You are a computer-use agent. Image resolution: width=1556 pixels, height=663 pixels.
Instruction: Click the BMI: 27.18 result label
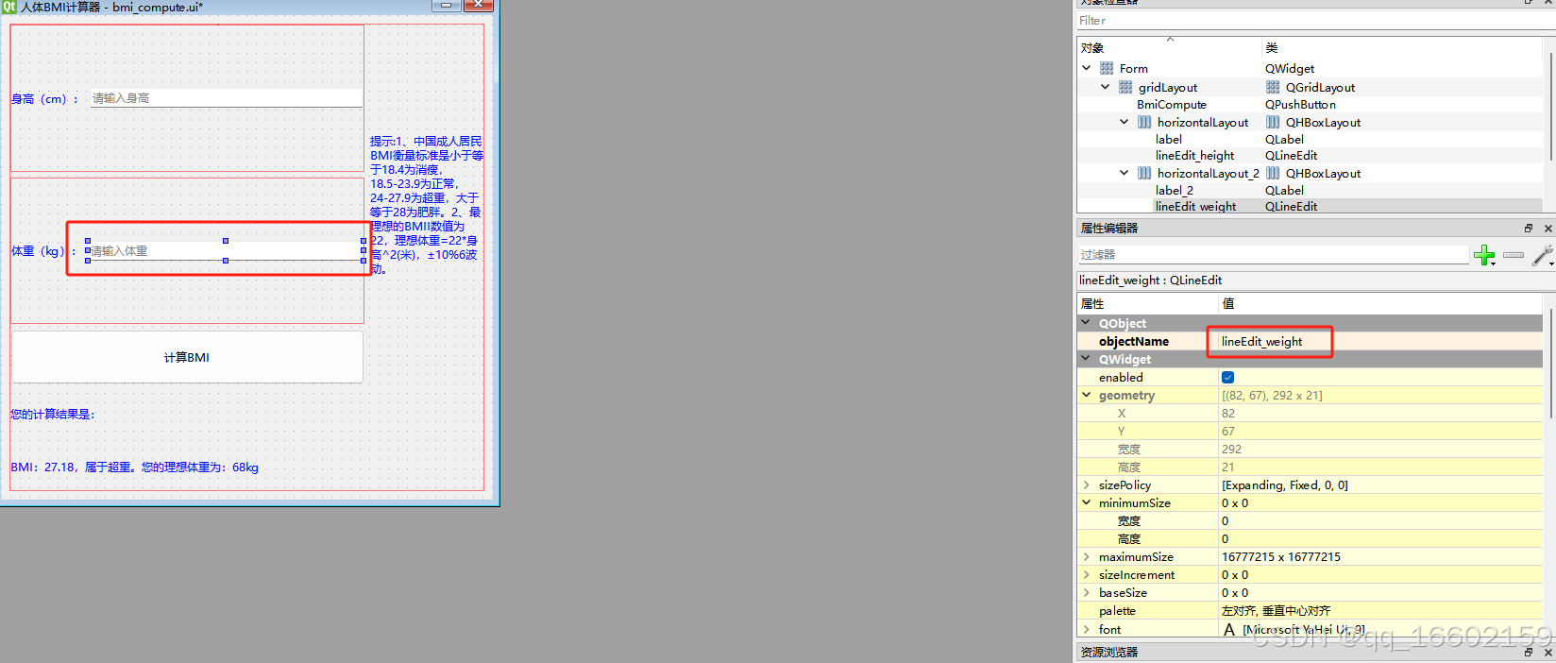[134, 467]
